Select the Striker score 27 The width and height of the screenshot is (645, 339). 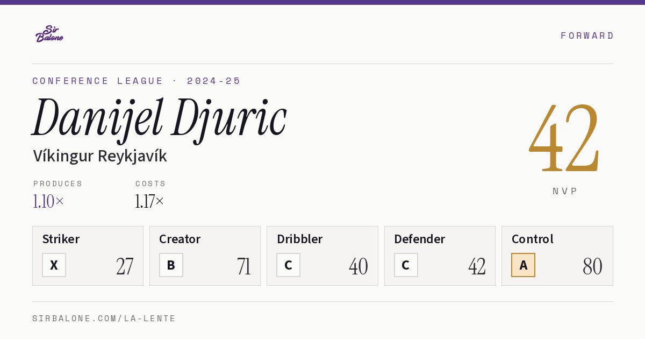(125, 266)
